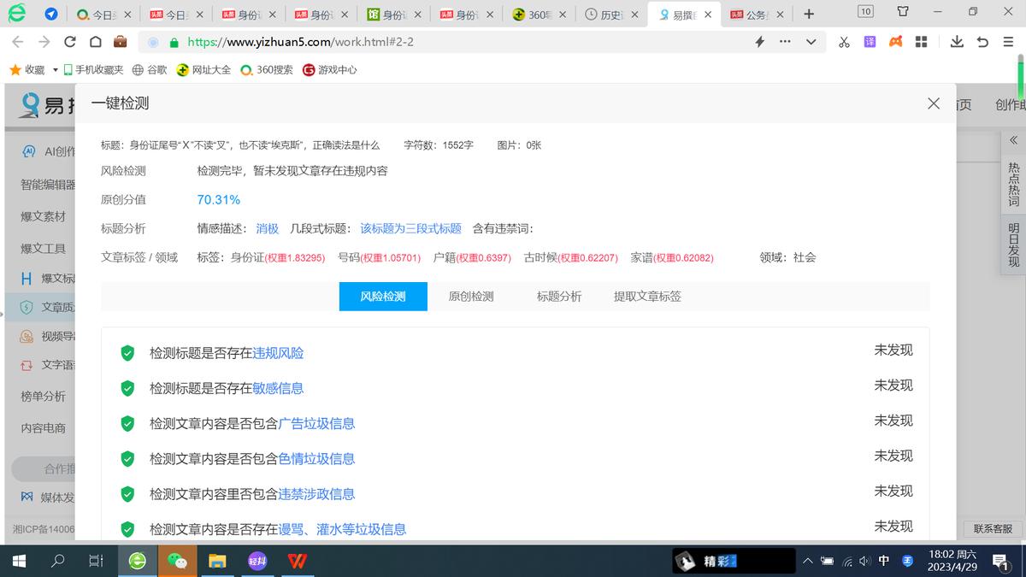Toggle the 收藏 bookmark star
This screenshot has width=1026, height=577.
click(x=15, y=69)
